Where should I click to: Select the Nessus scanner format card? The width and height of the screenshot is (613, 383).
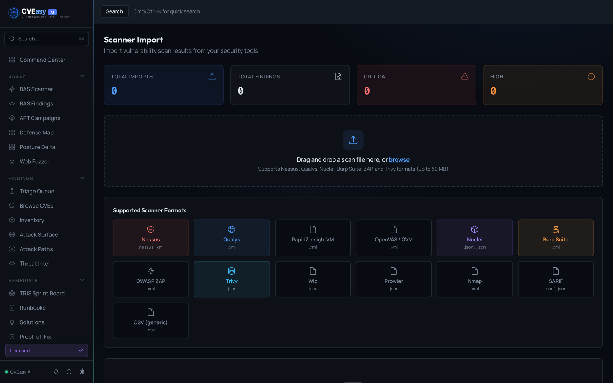(150, 238)
